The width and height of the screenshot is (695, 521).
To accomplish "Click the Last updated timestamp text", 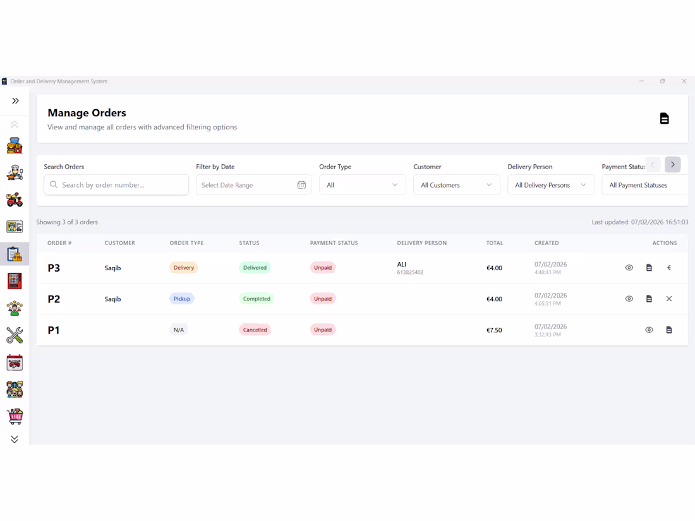I will coord(640,222).
